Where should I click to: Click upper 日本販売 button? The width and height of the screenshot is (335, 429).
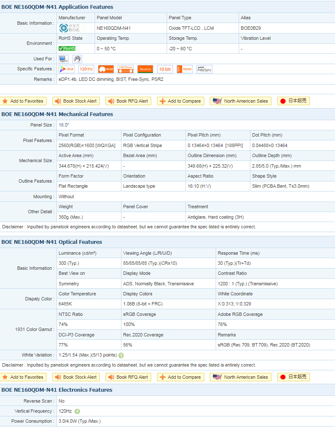(x=294, y=101)
